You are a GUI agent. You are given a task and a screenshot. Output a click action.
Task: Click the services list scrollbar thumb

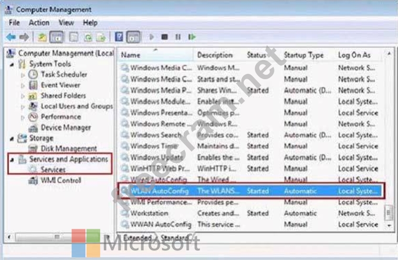pyautogui.click(x=388, y=212)
